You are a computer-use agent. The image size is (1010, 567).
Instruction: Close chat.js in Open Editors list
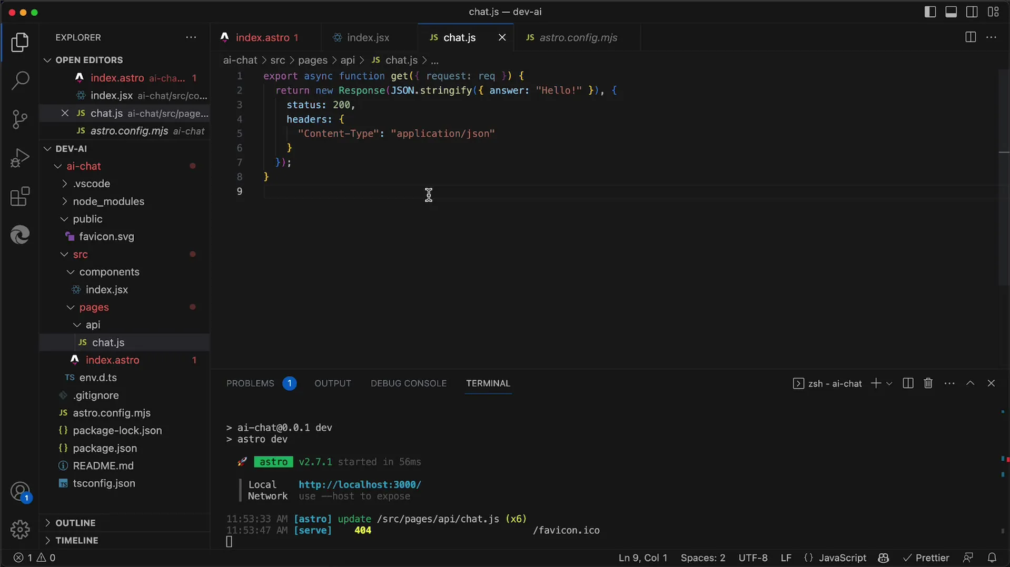point(65,113)
